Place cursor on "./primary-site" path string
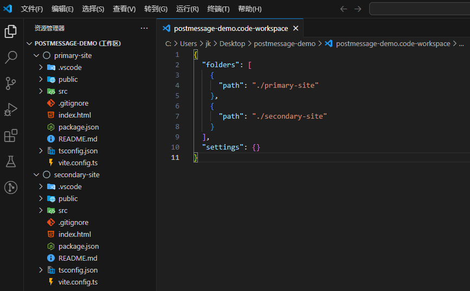 click(285, 86)
